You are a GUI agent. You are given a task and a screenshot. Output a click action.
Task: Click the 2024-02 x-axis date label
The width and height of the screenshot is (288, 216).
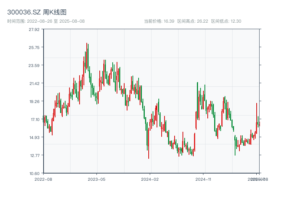coord(150,179)
